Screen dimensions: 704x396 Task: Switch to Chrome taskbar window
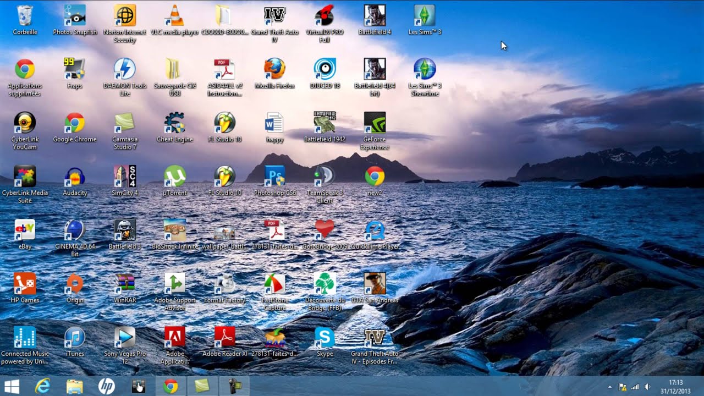(x=170, y=387)
